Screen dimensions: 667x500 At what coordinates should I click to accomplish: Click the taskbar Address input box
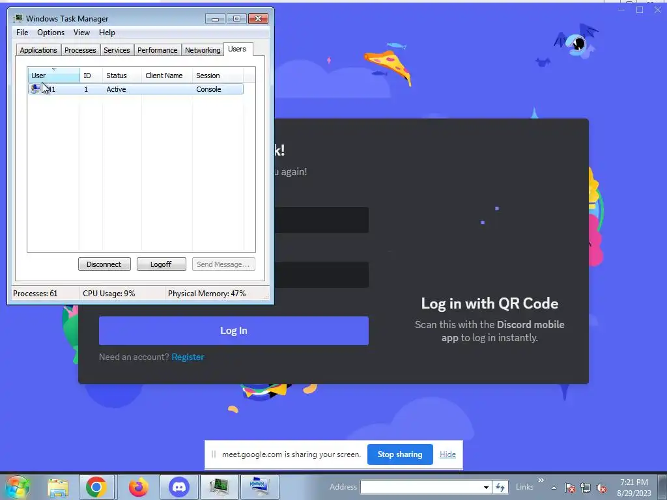tap(421, 487)
